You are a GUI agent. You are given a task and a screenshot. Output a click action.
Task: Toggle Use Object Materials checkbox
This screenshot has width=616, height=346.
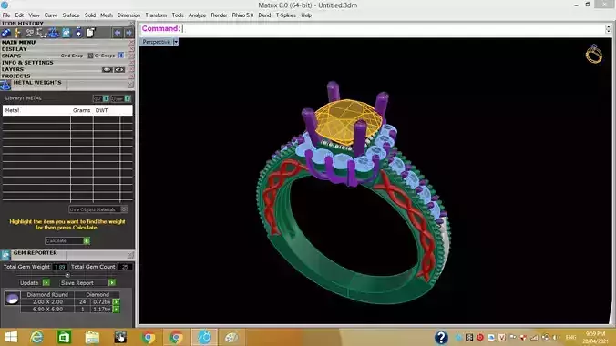pyautogui.click(x=124, y=209)
